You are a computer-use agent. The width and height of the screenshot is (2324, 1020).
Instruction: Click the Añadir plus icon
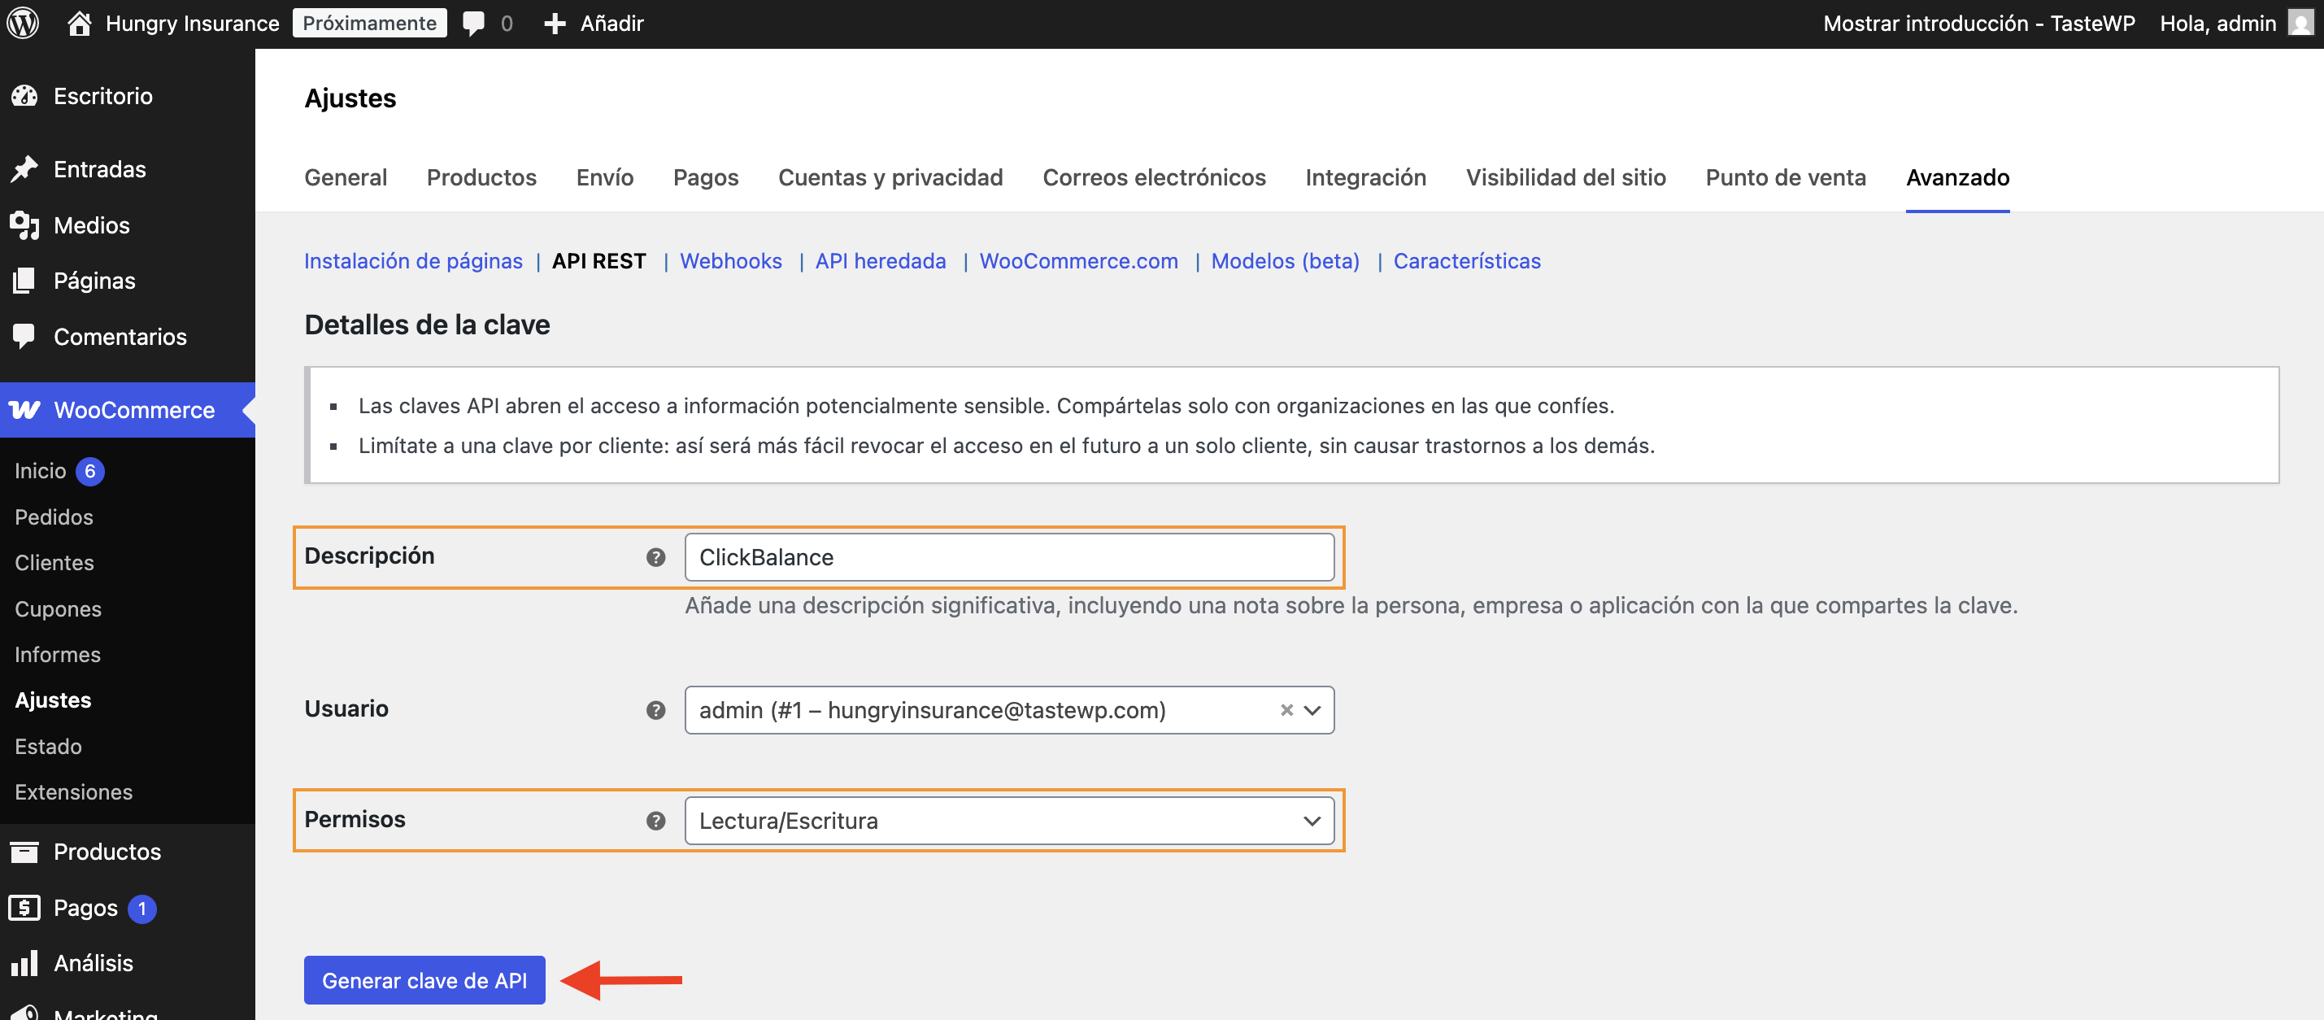click(x=555, y=23)
